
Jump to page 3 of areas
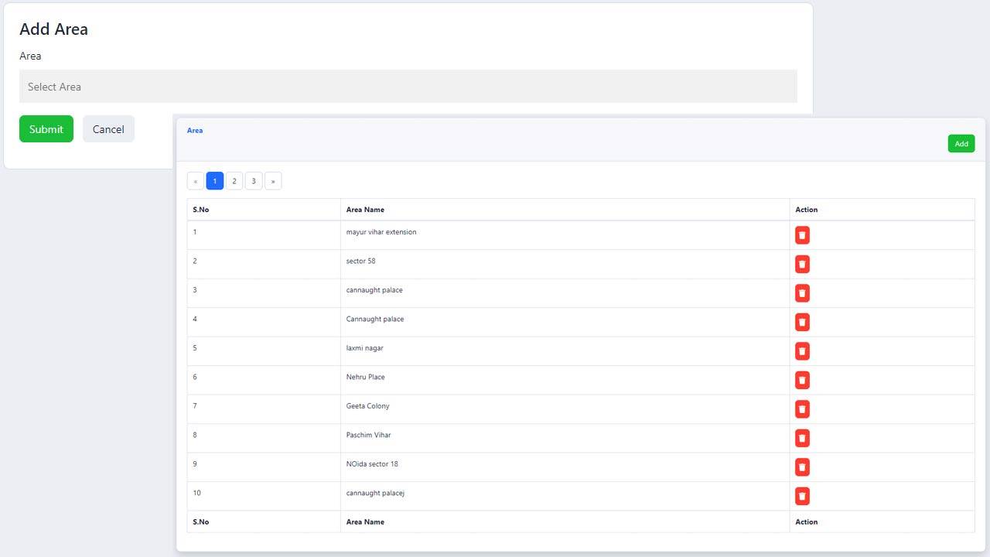pos(254,181)
